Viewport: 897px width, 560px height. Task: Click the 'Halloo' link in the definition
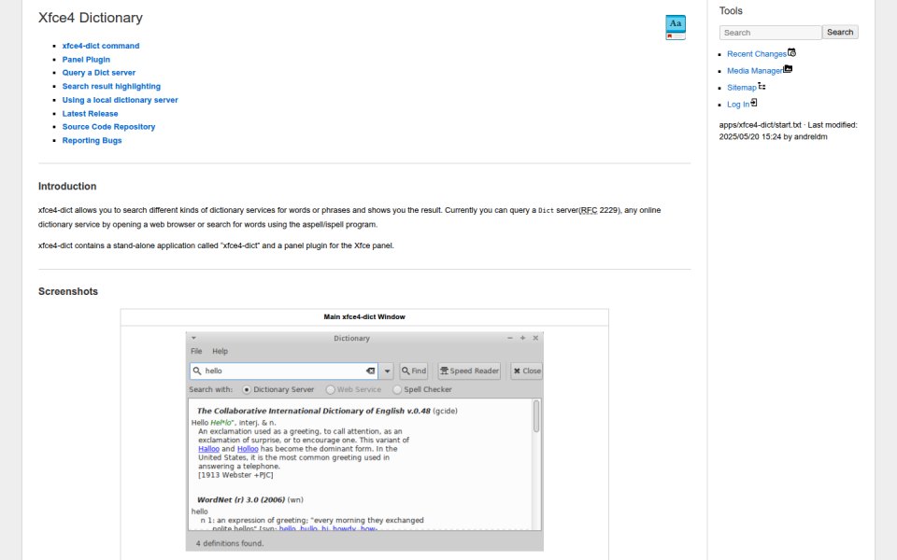tap(208, 449)
